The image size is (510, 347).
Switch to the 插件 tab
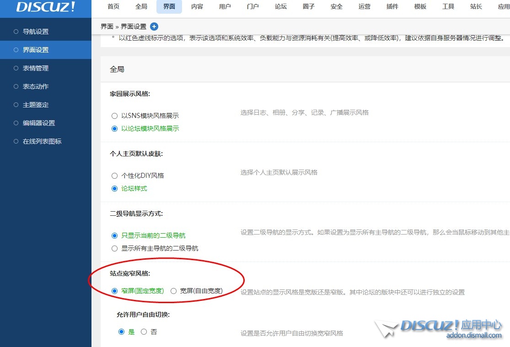point(392,7)
